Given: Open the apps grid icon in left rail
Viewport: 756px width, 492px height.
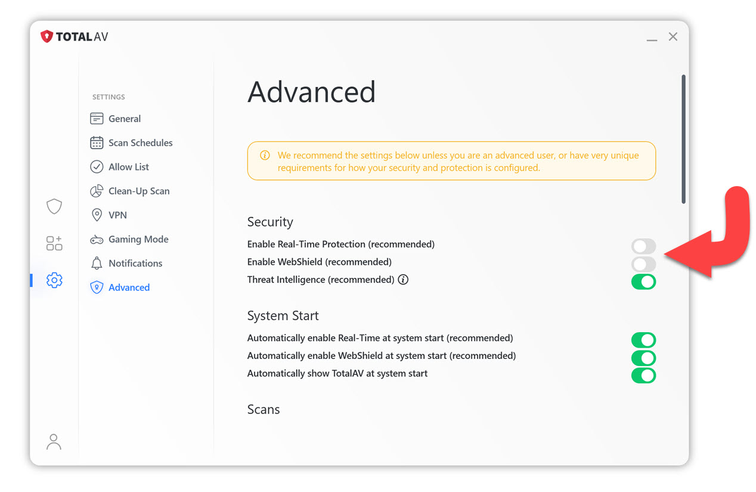Looking at the screenshot, I should coord(54,243).
